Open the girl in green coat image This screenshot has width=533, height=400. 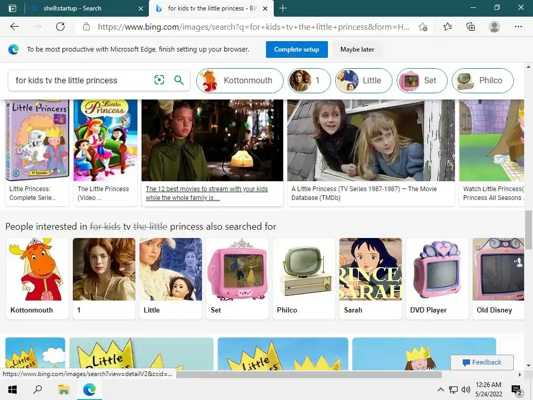[212, 140]
